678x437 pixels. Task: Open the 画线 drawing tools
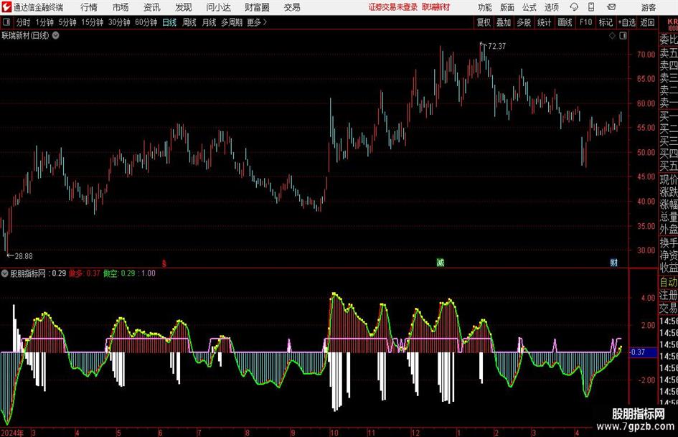pos(565,22)
